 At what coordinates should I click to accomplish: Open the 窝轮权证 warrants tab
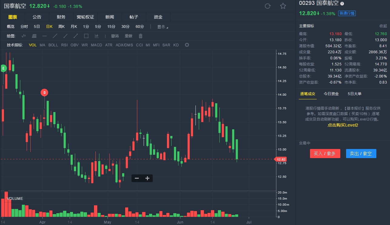click(x=85, y=17)
